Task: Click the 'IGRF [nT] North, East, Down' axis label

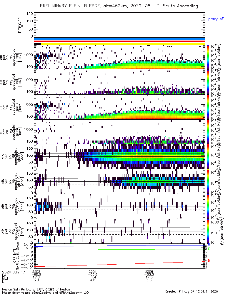Action: pyautogui.click(x=16, y=256)
